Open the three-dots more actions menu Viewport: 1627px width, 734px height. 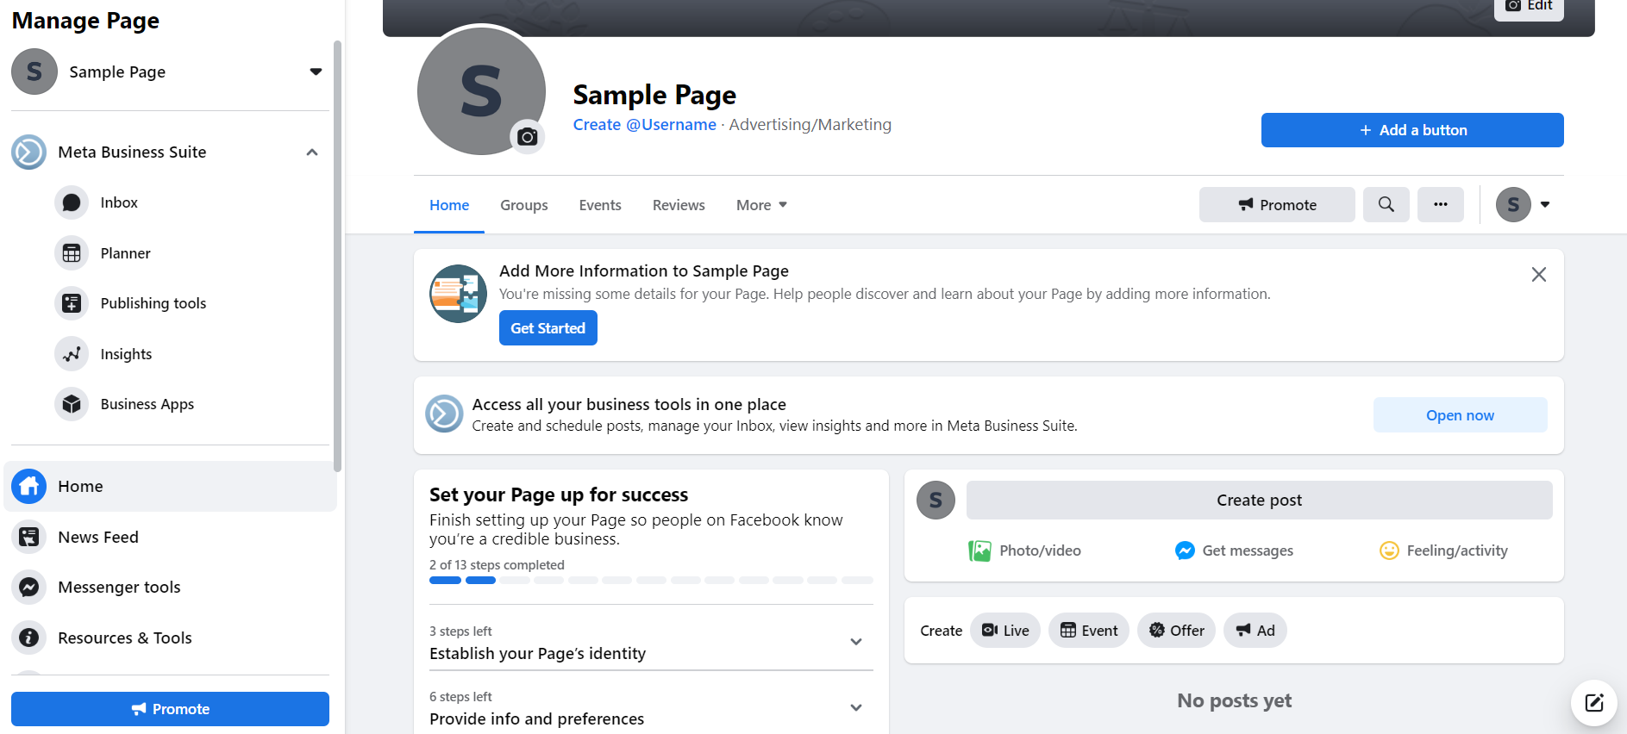pos(1440,205)
